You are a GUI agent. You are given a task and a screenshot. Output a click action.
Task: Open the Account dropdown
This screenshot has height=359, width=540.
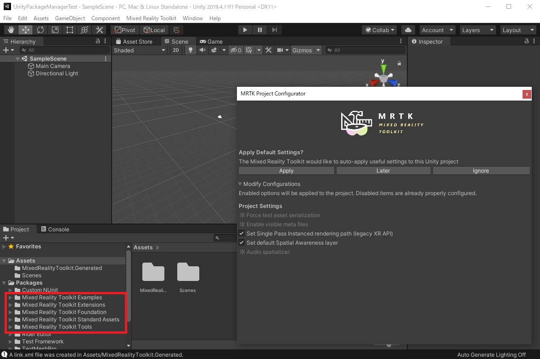point(437,30)
